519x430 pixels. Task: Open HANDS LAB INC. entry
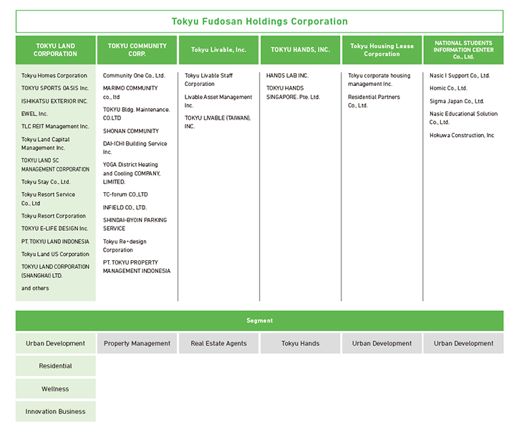point(287,75)
